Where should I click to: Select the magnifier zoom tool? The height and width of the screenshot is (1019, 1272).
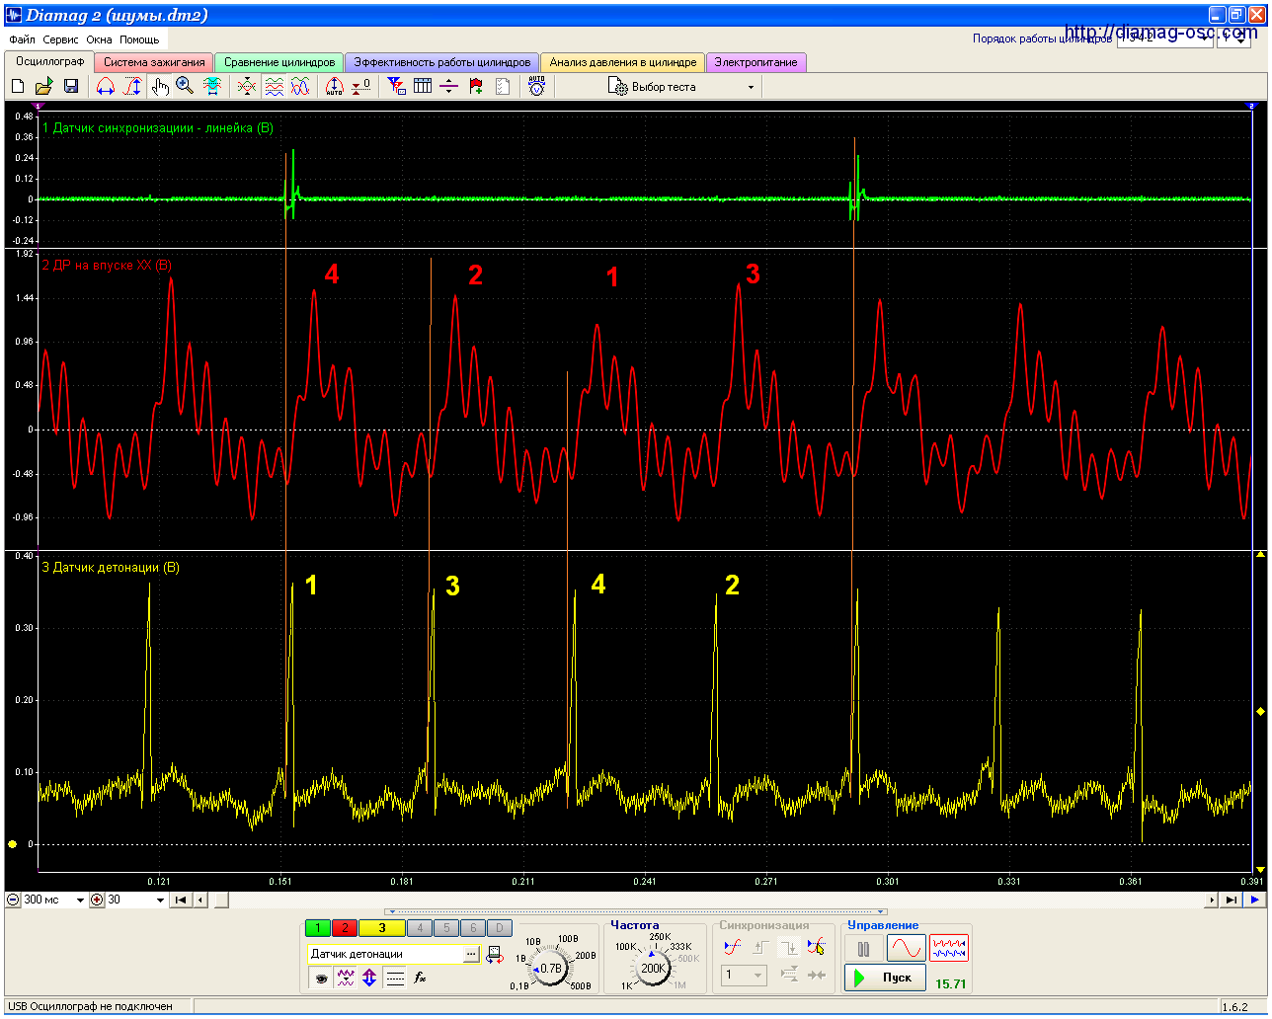point(185,87)
